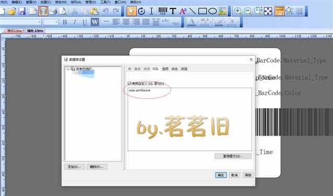Open the 编辑(E) menu
The height and width of the screenshot is (196, 333).
17,2
